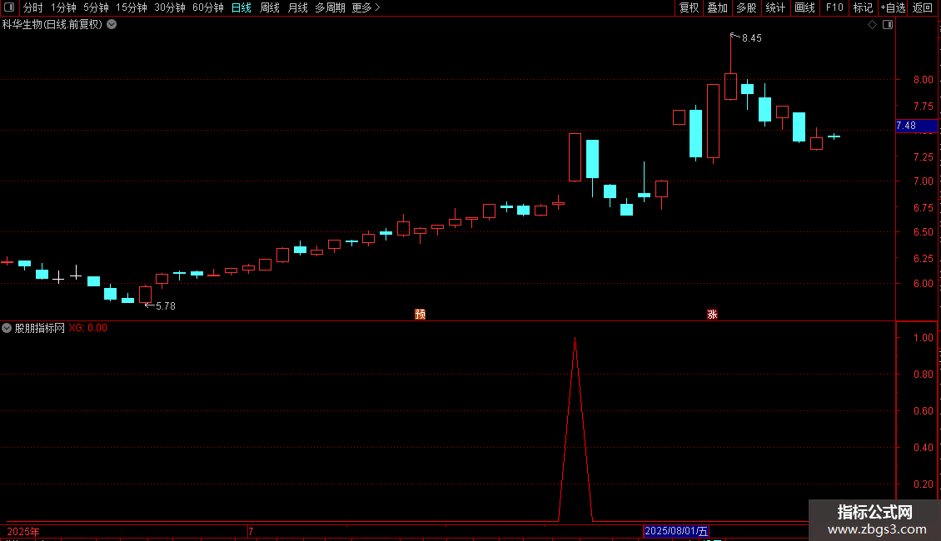Expand the 更多 more periods menu

[366, 7]
